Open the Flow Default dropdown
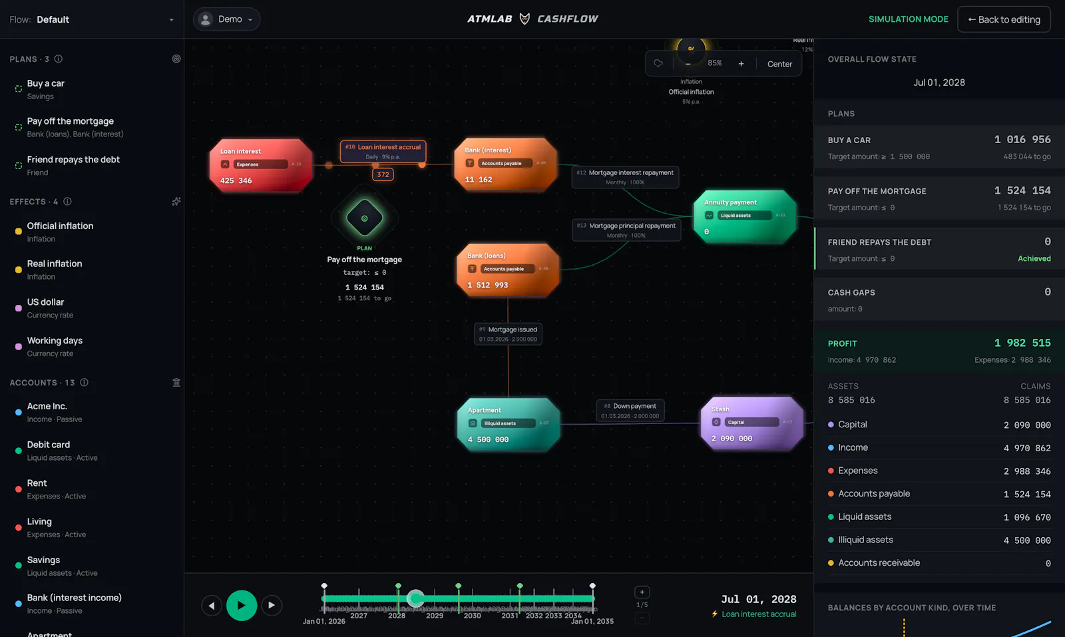 click(92, 19)
